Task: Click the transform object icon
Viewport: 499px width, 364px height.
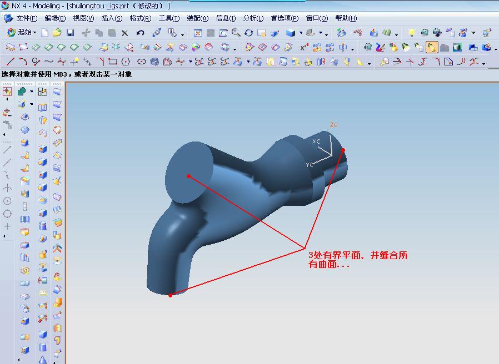Action: pyautogui.click(x=157, y=32)
